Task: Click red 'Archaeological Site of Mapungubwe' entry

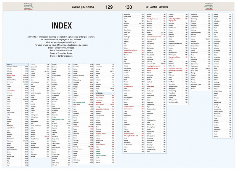Action: (175, 20)
